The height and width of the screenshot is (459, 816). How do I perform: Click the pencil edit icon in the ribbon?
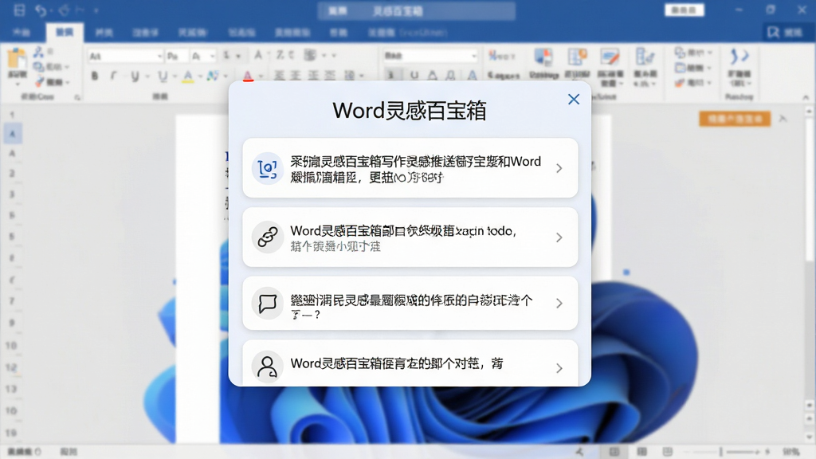click(610, 57)
